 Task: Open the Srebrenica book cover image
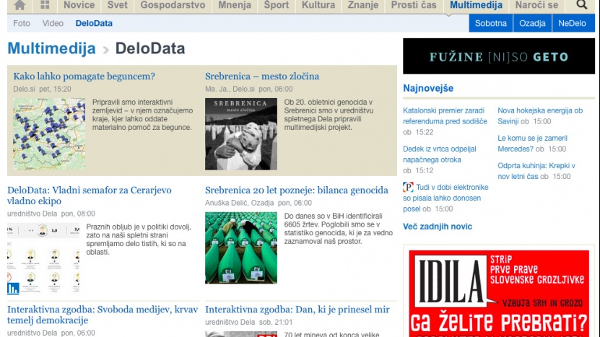pyautogui.click(x=240, y=134)
